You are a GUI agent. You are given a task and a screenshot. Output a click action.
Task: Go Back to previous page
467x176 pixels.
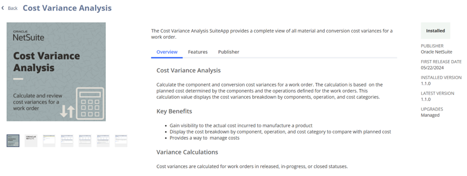(x=10, y=8)
